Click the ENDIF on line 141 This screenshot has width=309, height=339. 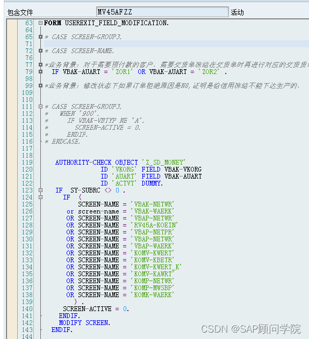point(69,315)
